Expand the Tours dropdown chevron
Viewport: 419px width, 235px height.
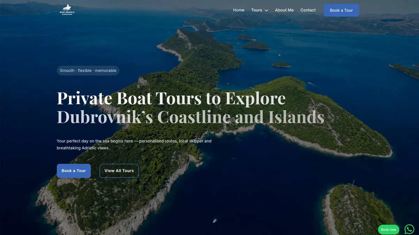point(266,10)
